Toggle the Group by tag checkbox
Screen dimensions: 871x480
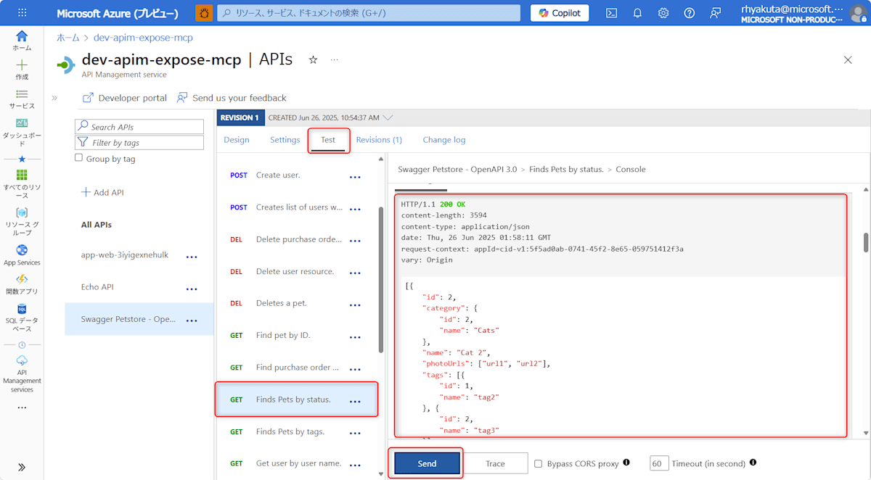(x=79, y=158)
